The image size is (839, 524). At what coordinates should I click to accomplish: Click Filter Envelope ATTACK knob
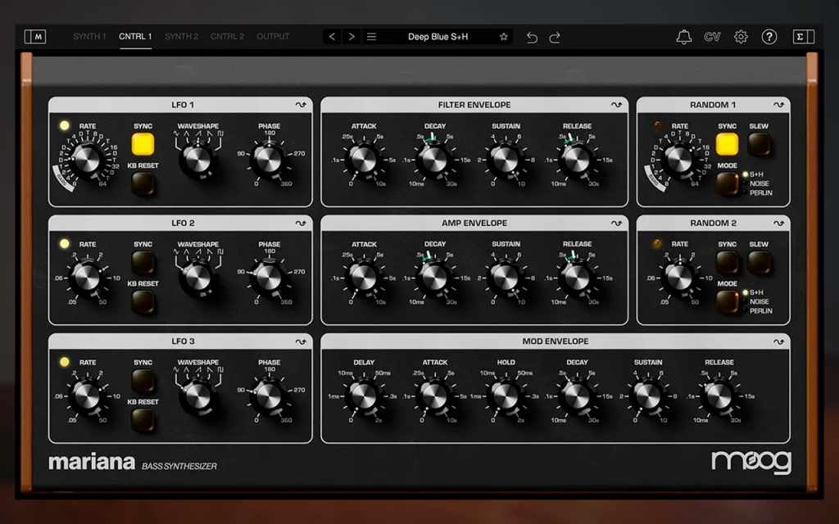tap(363, 160)
